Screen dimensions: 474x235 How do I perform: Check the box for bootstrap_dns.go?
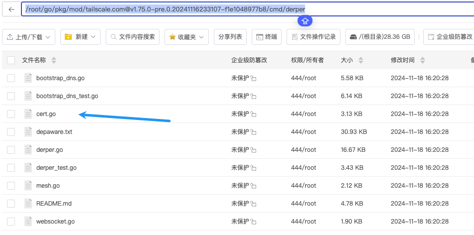coord(11,78)
